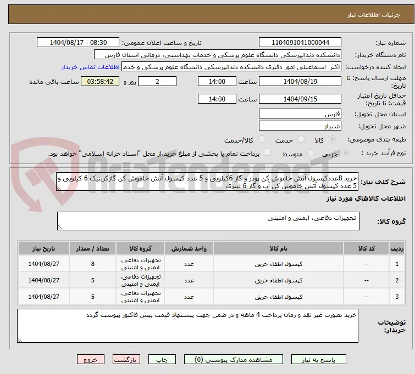
Task: Select the کالا radio button
Action: pyautogui.click(x=332, y=139)
